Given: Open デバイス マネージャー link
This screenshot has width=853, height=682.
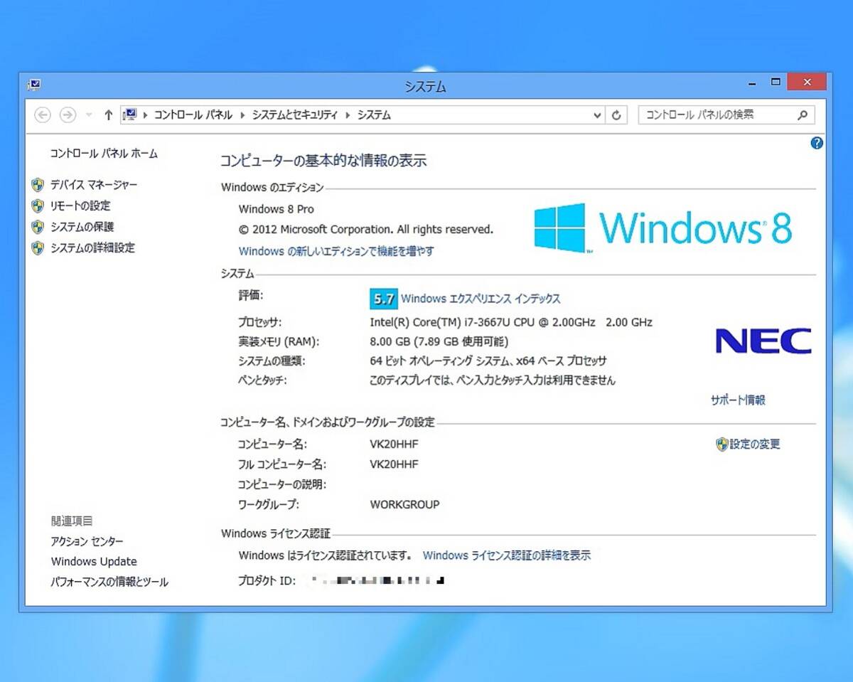Looking at the screenshot, I should coord(94,185).
